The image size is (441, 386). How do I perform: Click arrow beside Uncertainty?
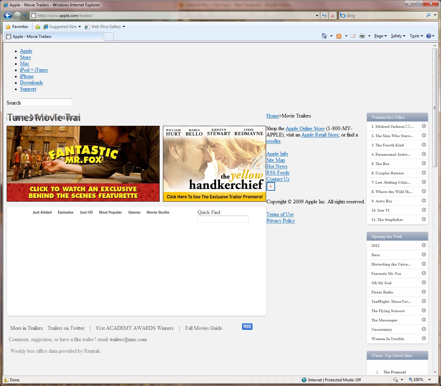point(424,329)
